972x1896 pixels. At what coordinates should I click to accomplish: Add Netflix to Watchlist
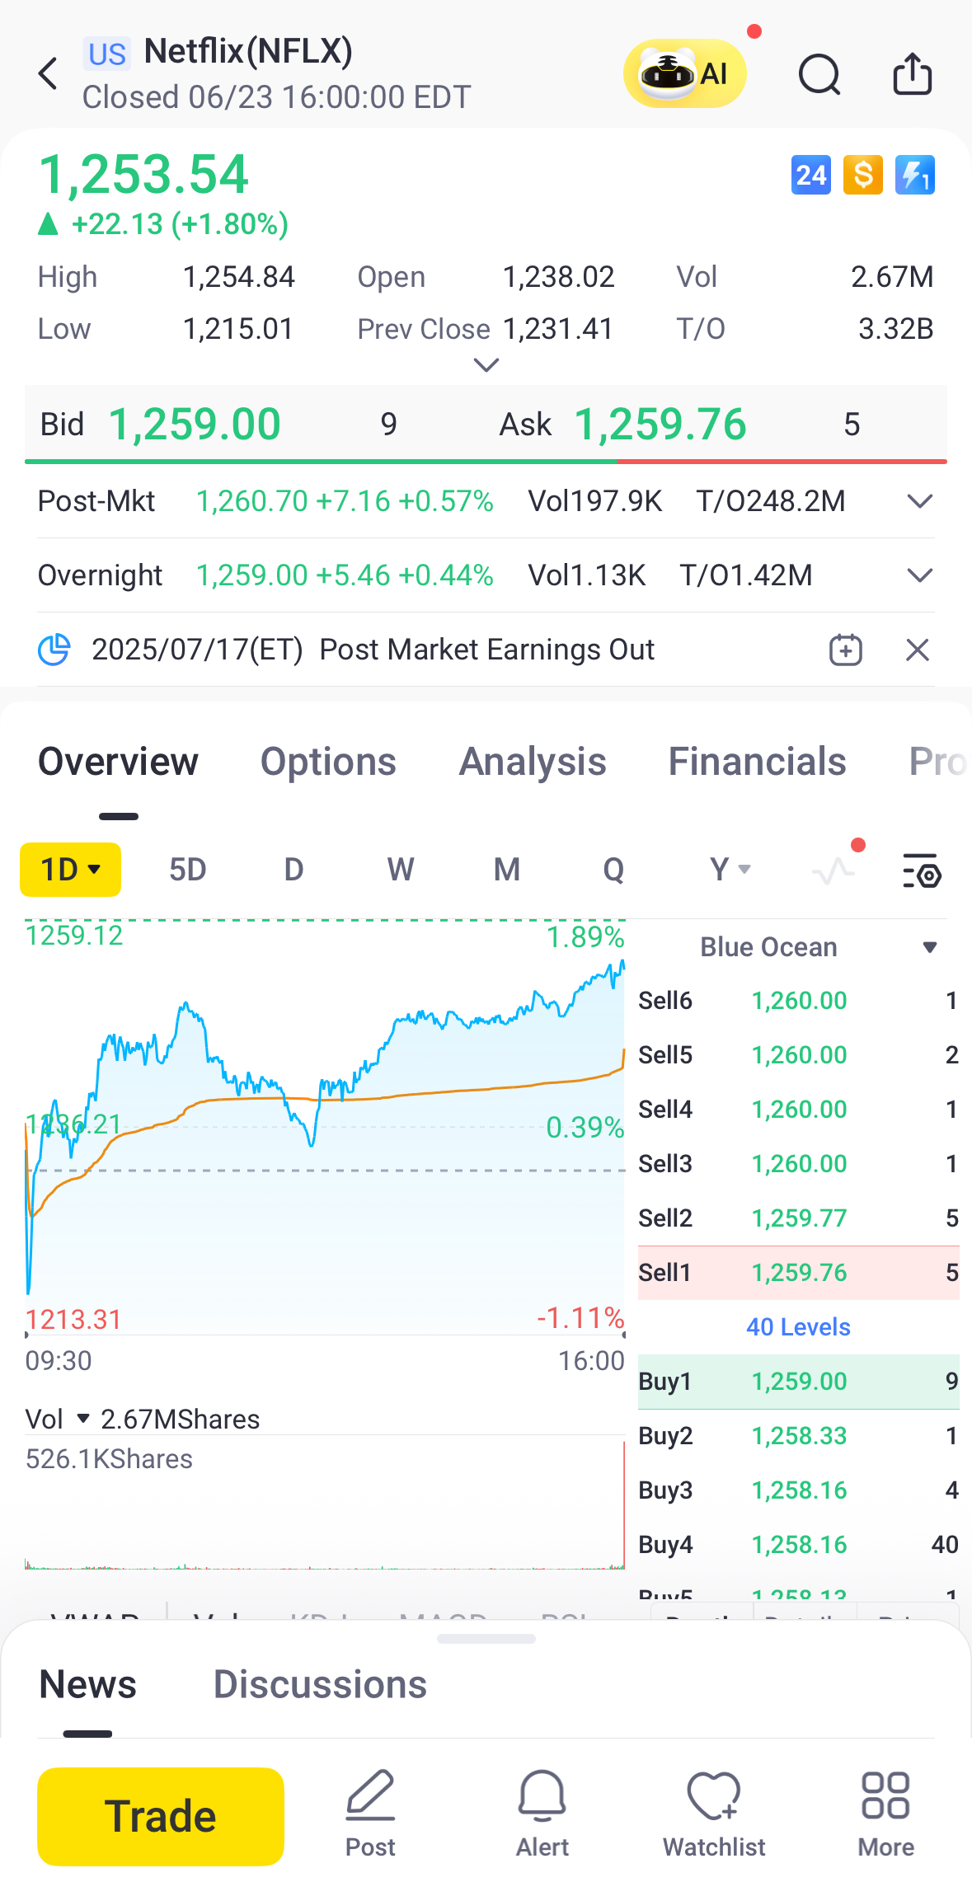pyautogui.click(x=714, y=1813)
